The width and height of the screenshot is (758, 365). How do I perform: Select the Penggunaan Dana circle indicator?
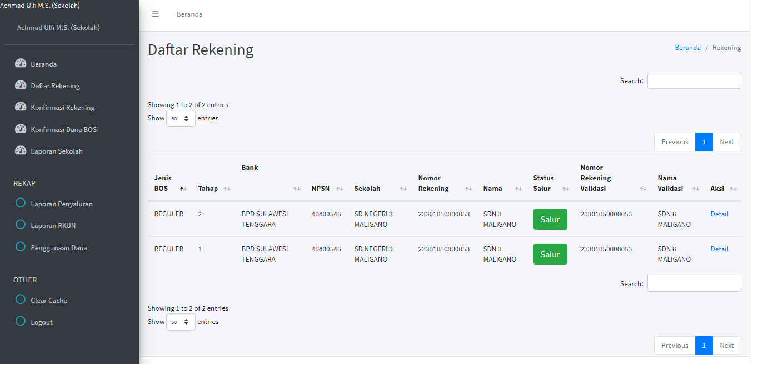(21, 247)
